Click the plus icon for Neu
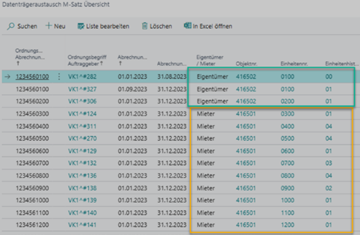360x235 pixels. tap(49, 26)
